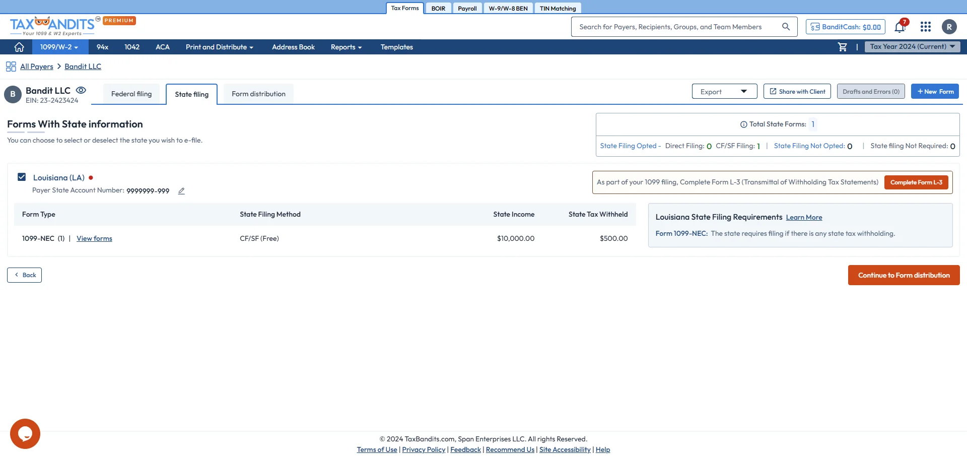Open the shopping cart icon
This screenshot has width=967, height=459.
tap(842, 47)
